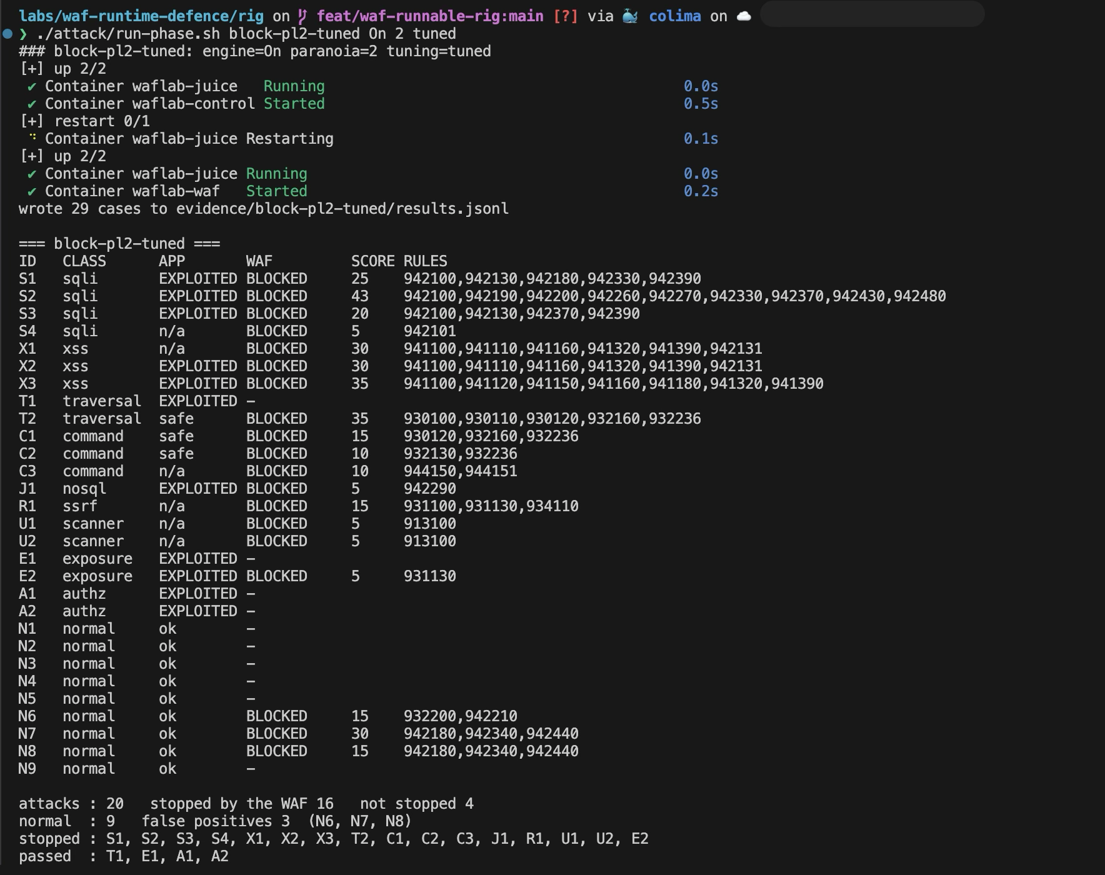This screenshot has width=1105, height=875.
Task: Click the U2 scanner row's 913100 rule
Action: (x=430, y=541)
